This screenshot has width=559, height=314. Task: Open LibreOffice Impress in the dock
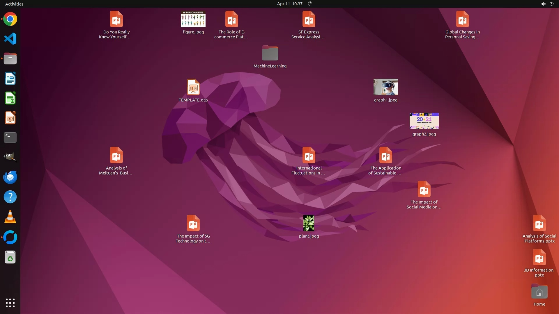click(10, 118)
